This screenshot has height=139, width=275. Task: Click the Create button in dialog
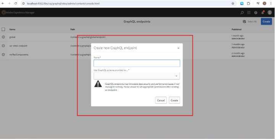pyautogui.click(x=174, y=100)
